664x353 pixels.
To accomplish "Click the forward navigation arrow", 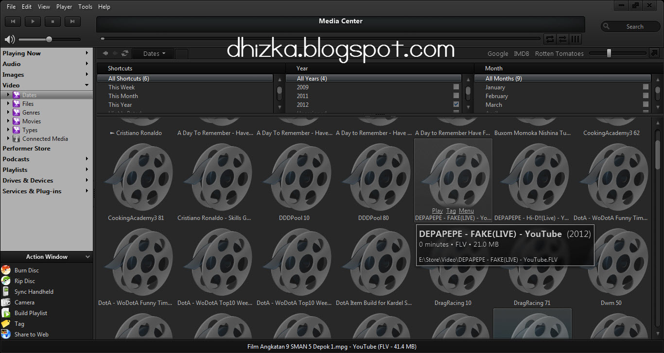I will click(115, 53).
